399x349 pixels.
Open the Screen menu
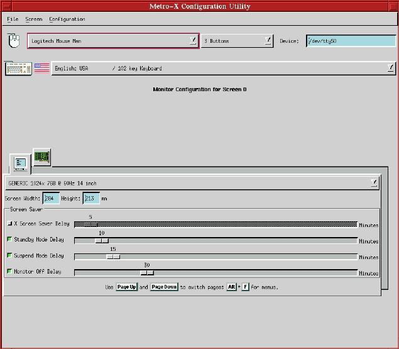pyautogui.click(x=33, y=19)
